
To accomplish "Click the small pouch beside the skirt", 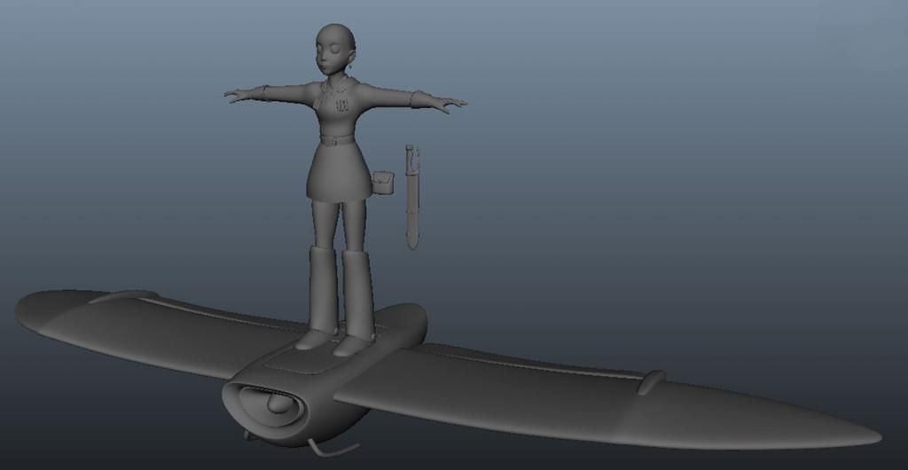I will click(x=382, y=182).
